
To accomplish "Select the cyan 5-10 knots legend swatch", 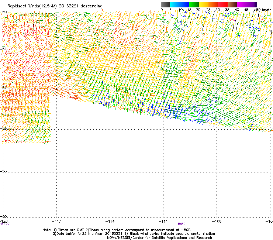I will 175,4.
